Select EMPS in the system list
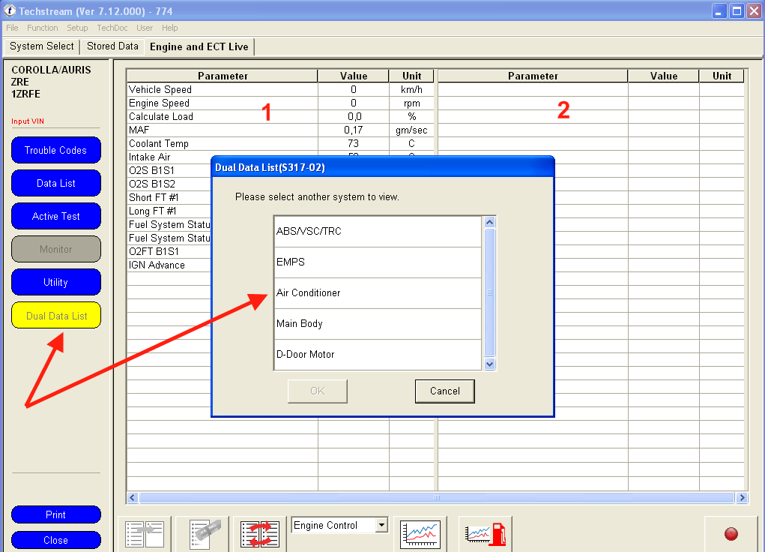Screen dimensions: 765x552 [x=378, y=262]
